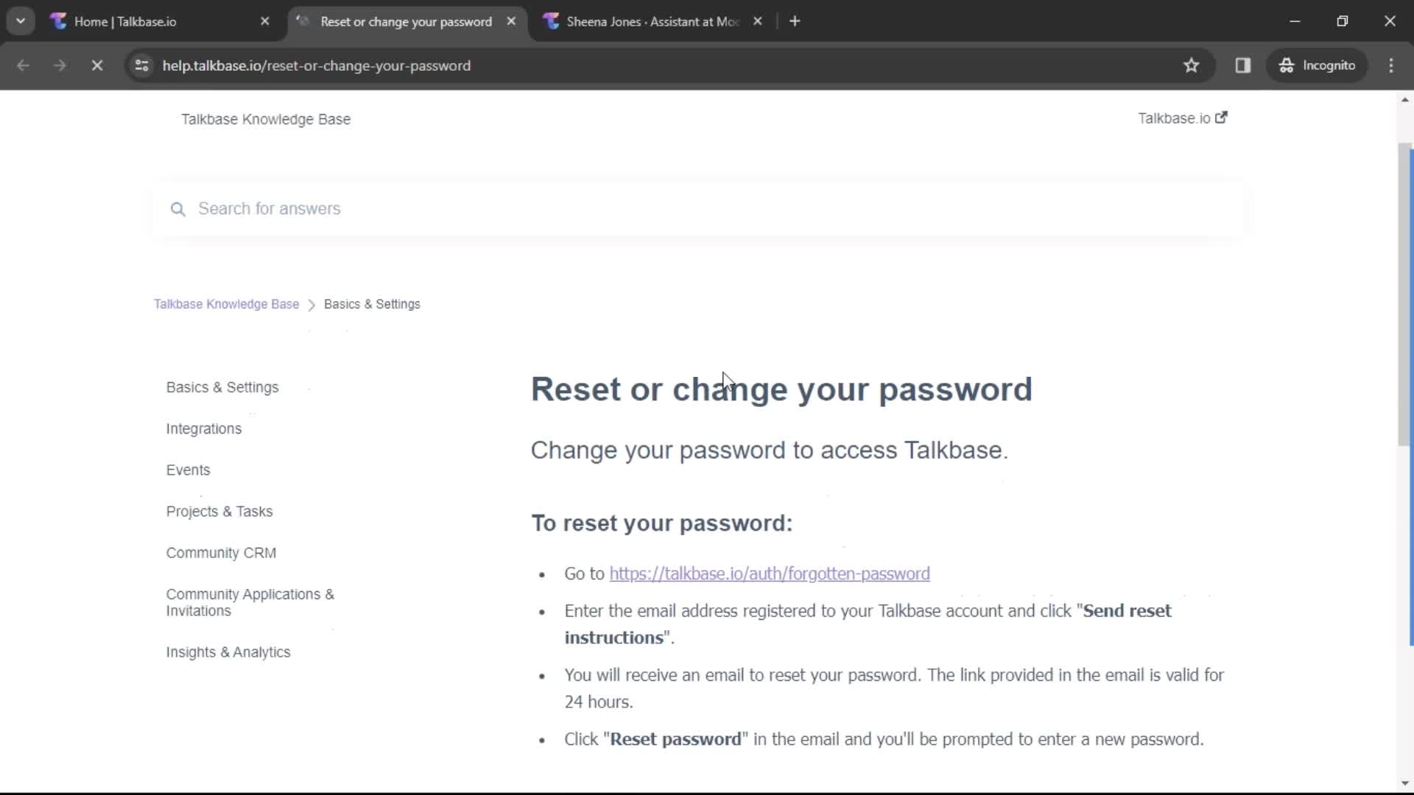The width and height of the screenshot is (1414, 795).
Task: Expand the Basics & Settings breadcrumb chevron
Action: 313,305
